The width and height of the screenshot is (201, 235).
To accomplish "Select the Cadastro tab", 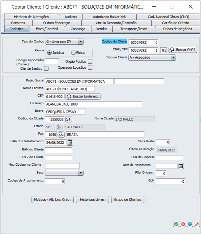I will pyautogui.click(x=17, y=29).
